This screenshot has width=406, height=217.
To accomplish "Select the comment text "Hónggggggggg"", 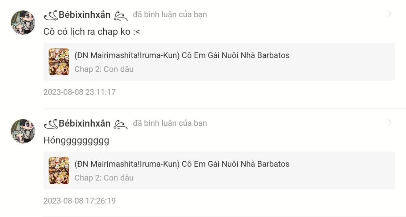I will point(76,140).
